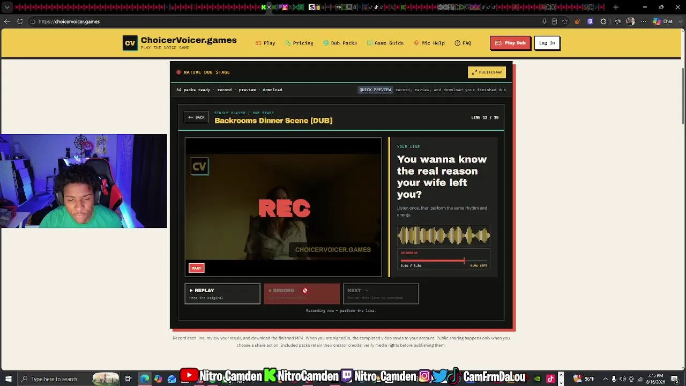Reload the current page
Image resolution: width=686 pixels, height=386 pixels.
(x=20, y=21)
